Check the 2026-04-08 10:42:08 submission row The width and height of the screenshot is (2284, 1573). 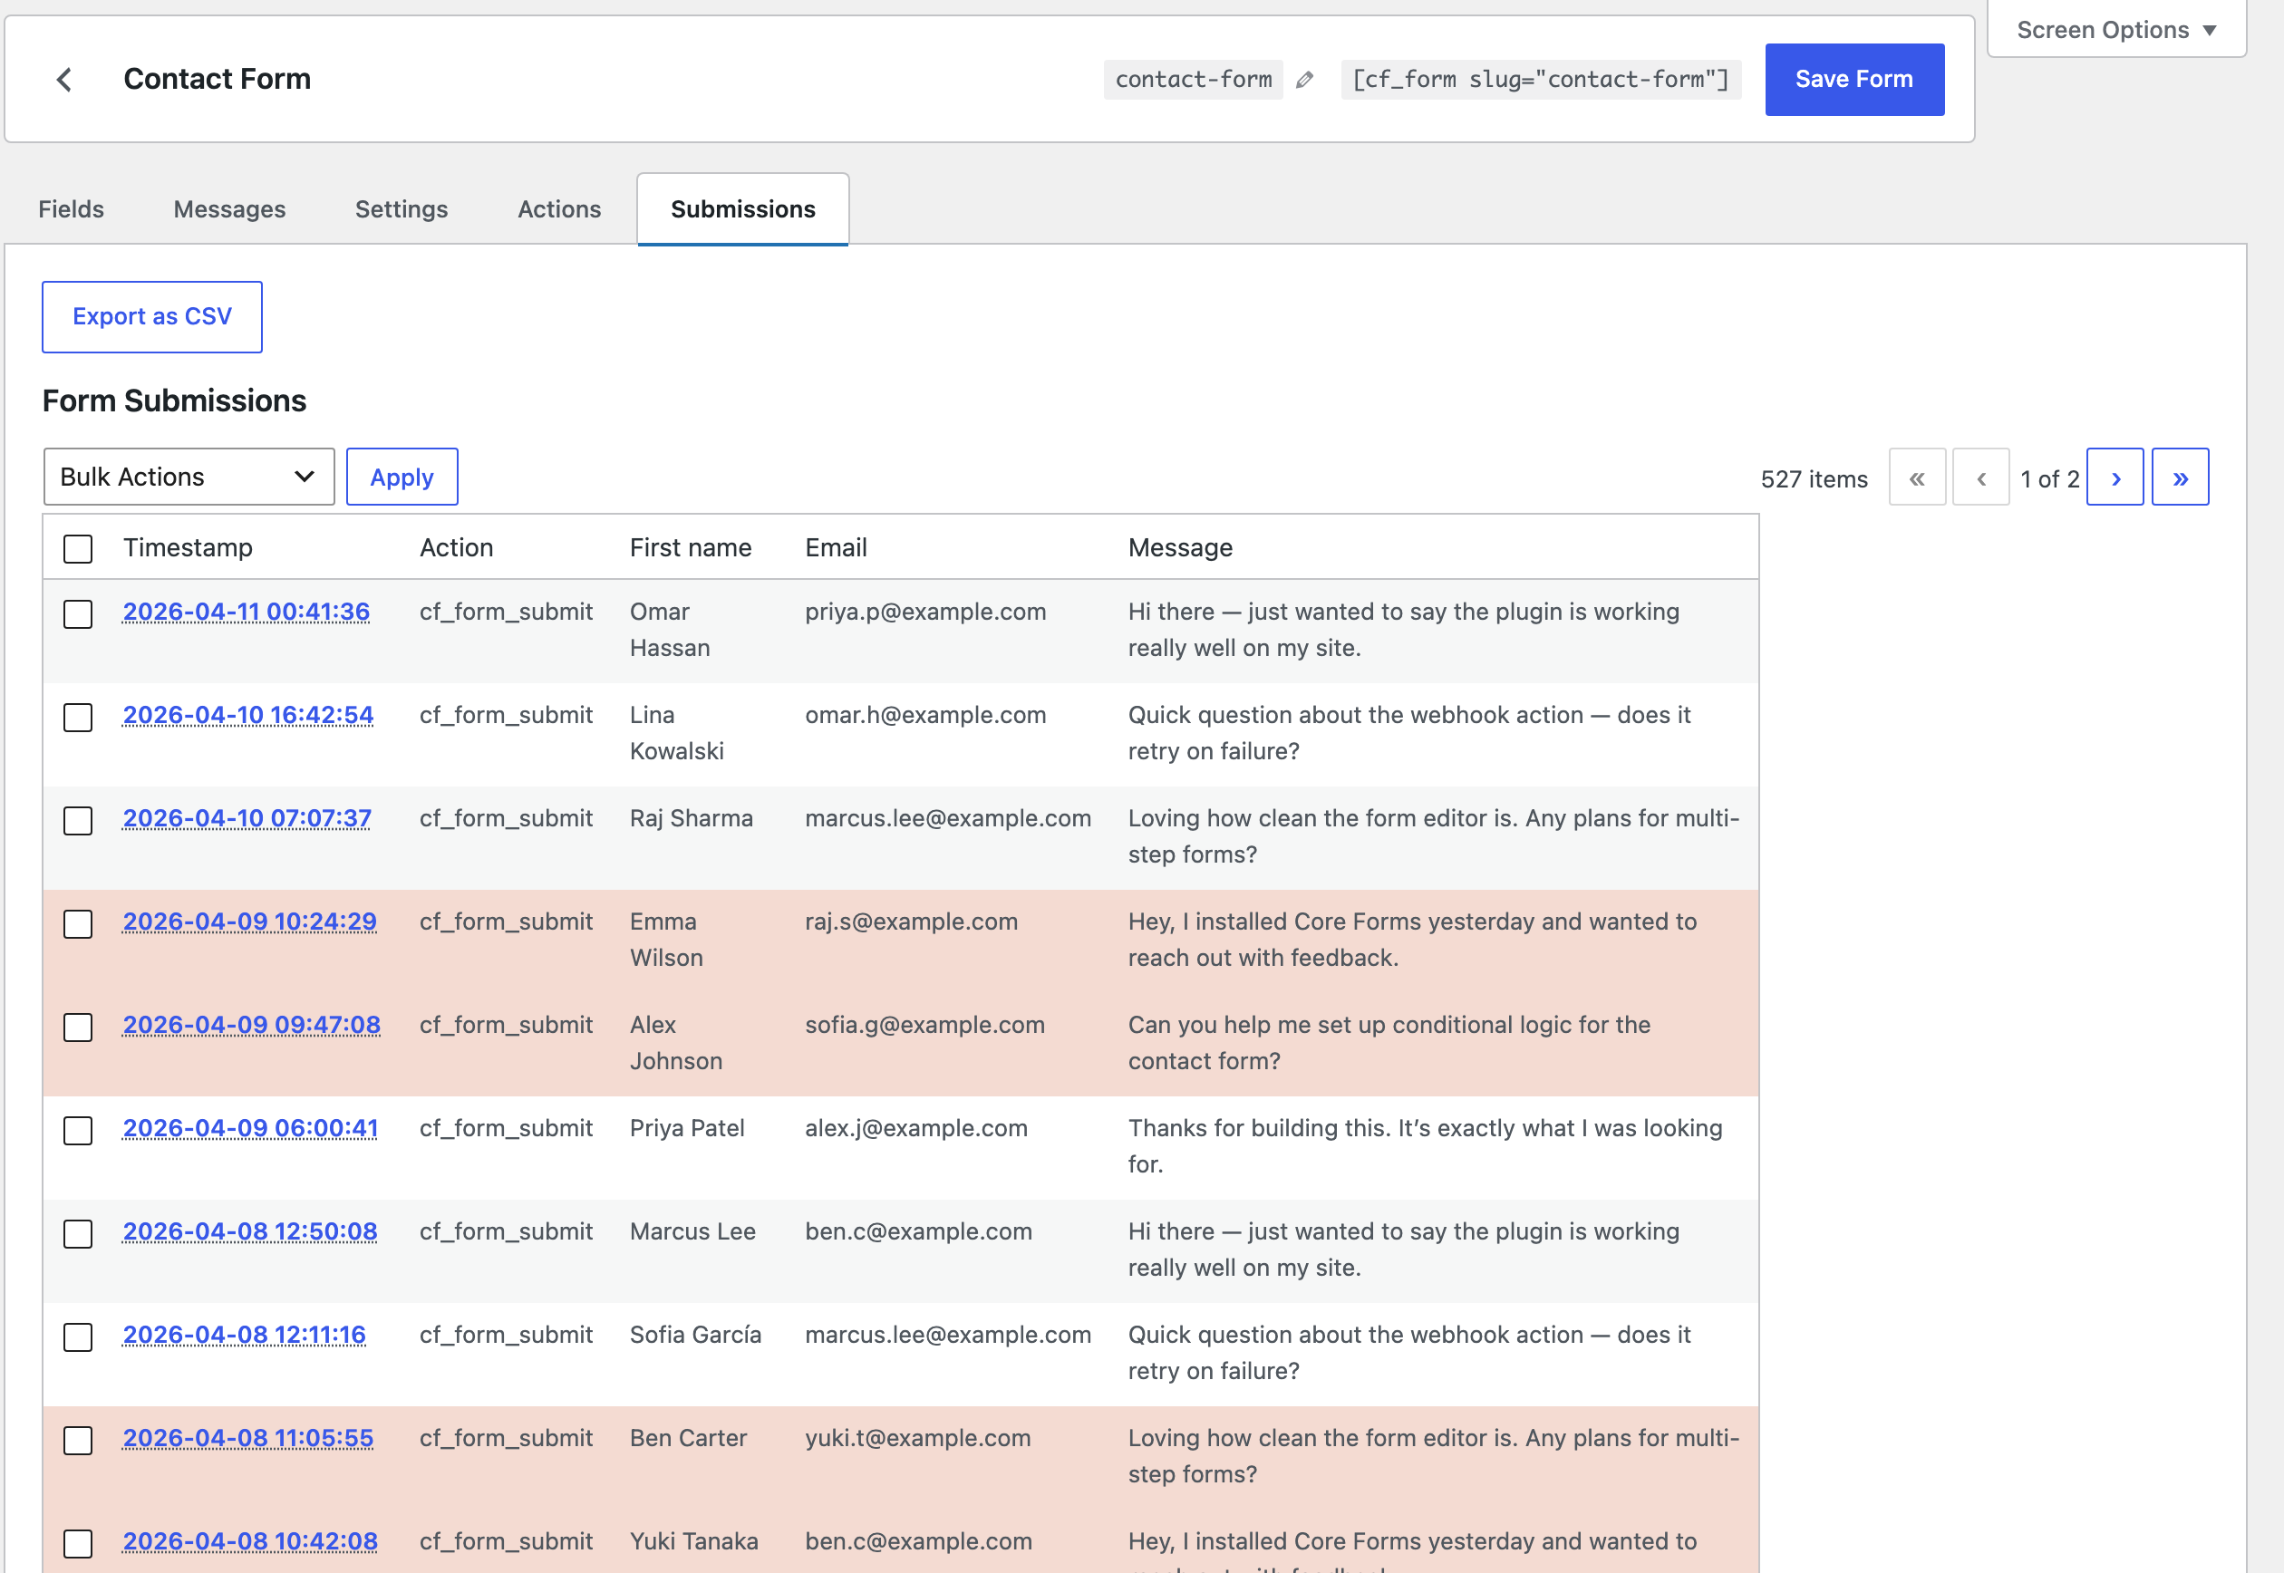click(78, 1544)
